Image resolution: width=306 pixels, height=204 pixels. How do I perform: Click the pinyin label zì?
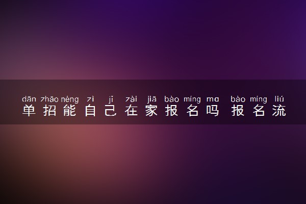click(x=90, y=99)
